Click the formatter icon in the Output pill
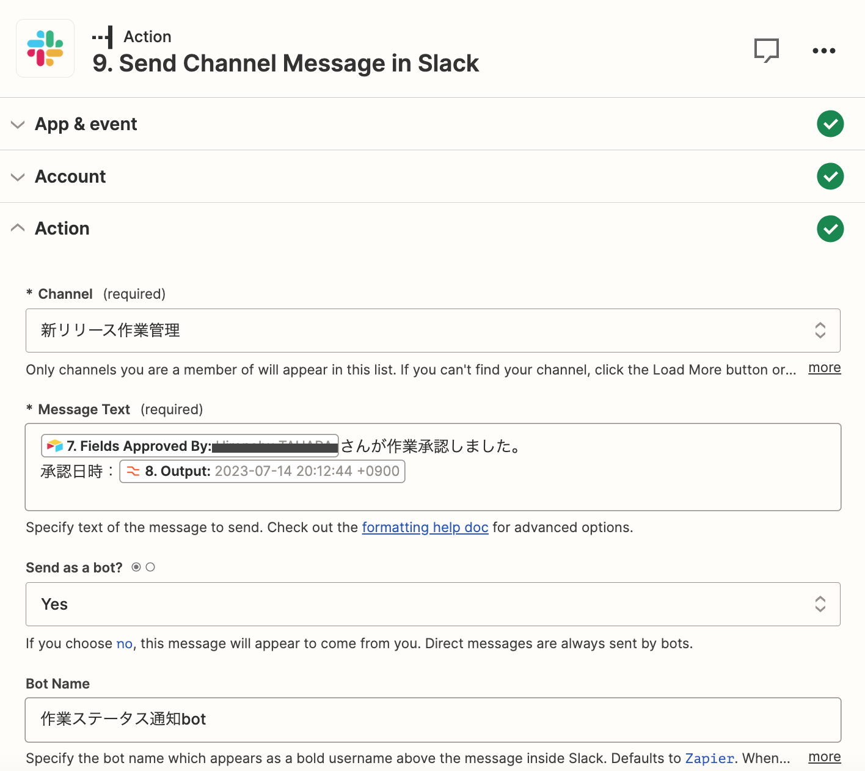The image size is (865, 771). (x=133, y=472)
